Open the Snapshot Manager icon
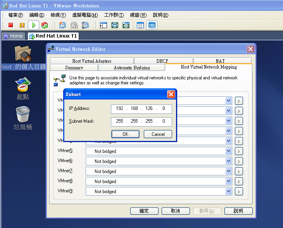The width and height of the screenshot is (283, 228). point(85,25)
